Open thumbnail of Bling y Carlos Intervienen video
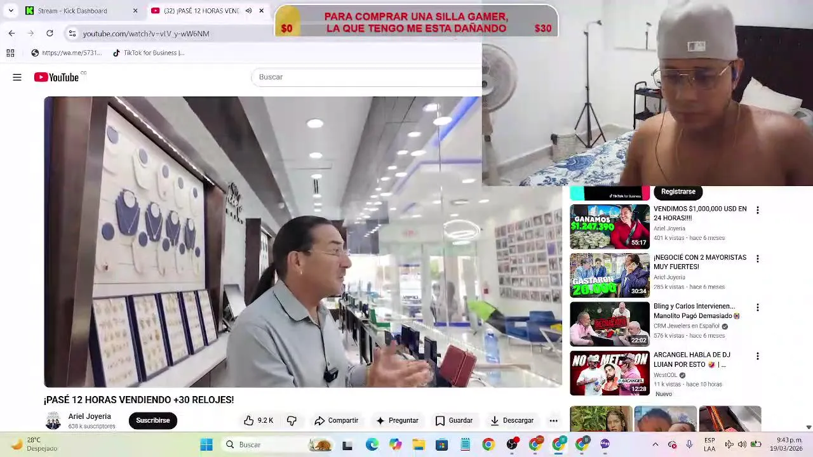This screenshot has width=813, height=457. pos(610,324)
